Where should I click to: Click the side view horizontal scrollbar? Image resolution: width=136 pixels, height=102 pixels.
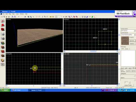(x=91, y=86)
